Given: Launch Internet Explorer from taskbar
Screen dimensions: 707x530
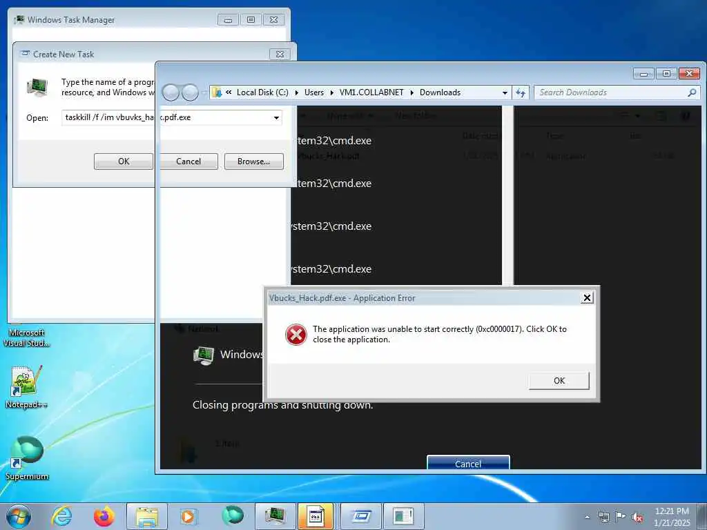Looking at the screenshot, I should coord(61,516).
